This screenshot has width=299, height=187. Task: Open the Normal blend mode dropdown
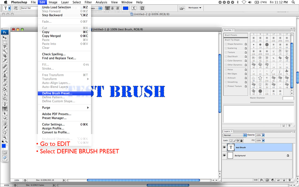click(235, 135)
